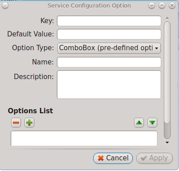Click the empty Options List box
Screen dimensions: 179x171
(84, 138)
